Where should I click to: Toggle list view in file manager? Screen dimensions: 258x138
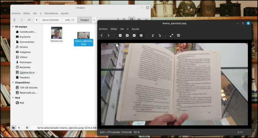coord(139,19)
